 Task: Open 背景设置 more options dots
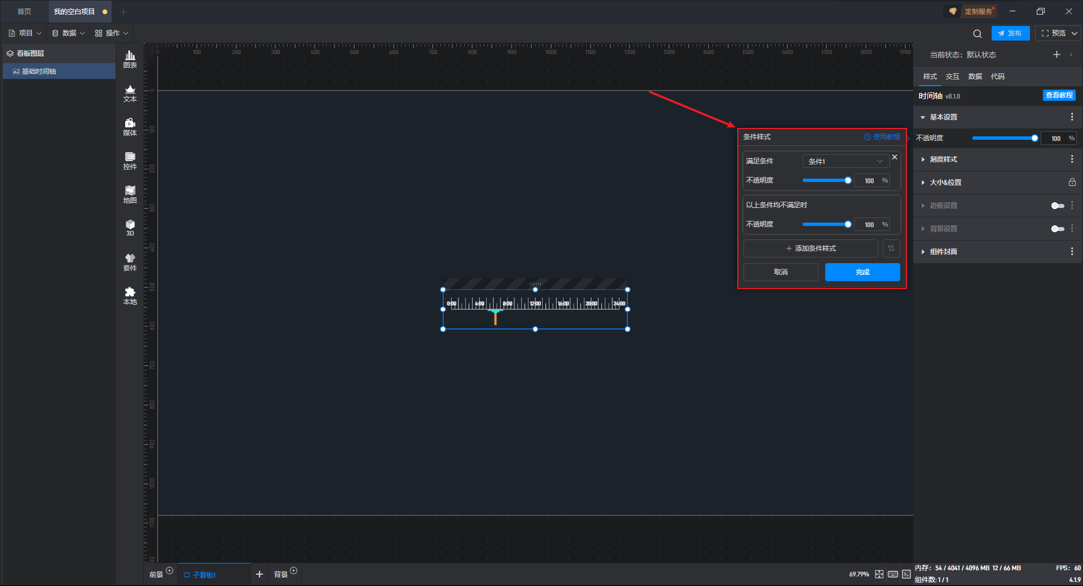pos(1072,229)
